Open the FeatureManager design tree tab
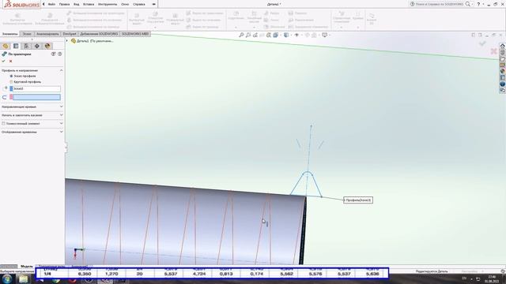Image resolution: width=506 pixels, height=284 pixels. point(6,46)
